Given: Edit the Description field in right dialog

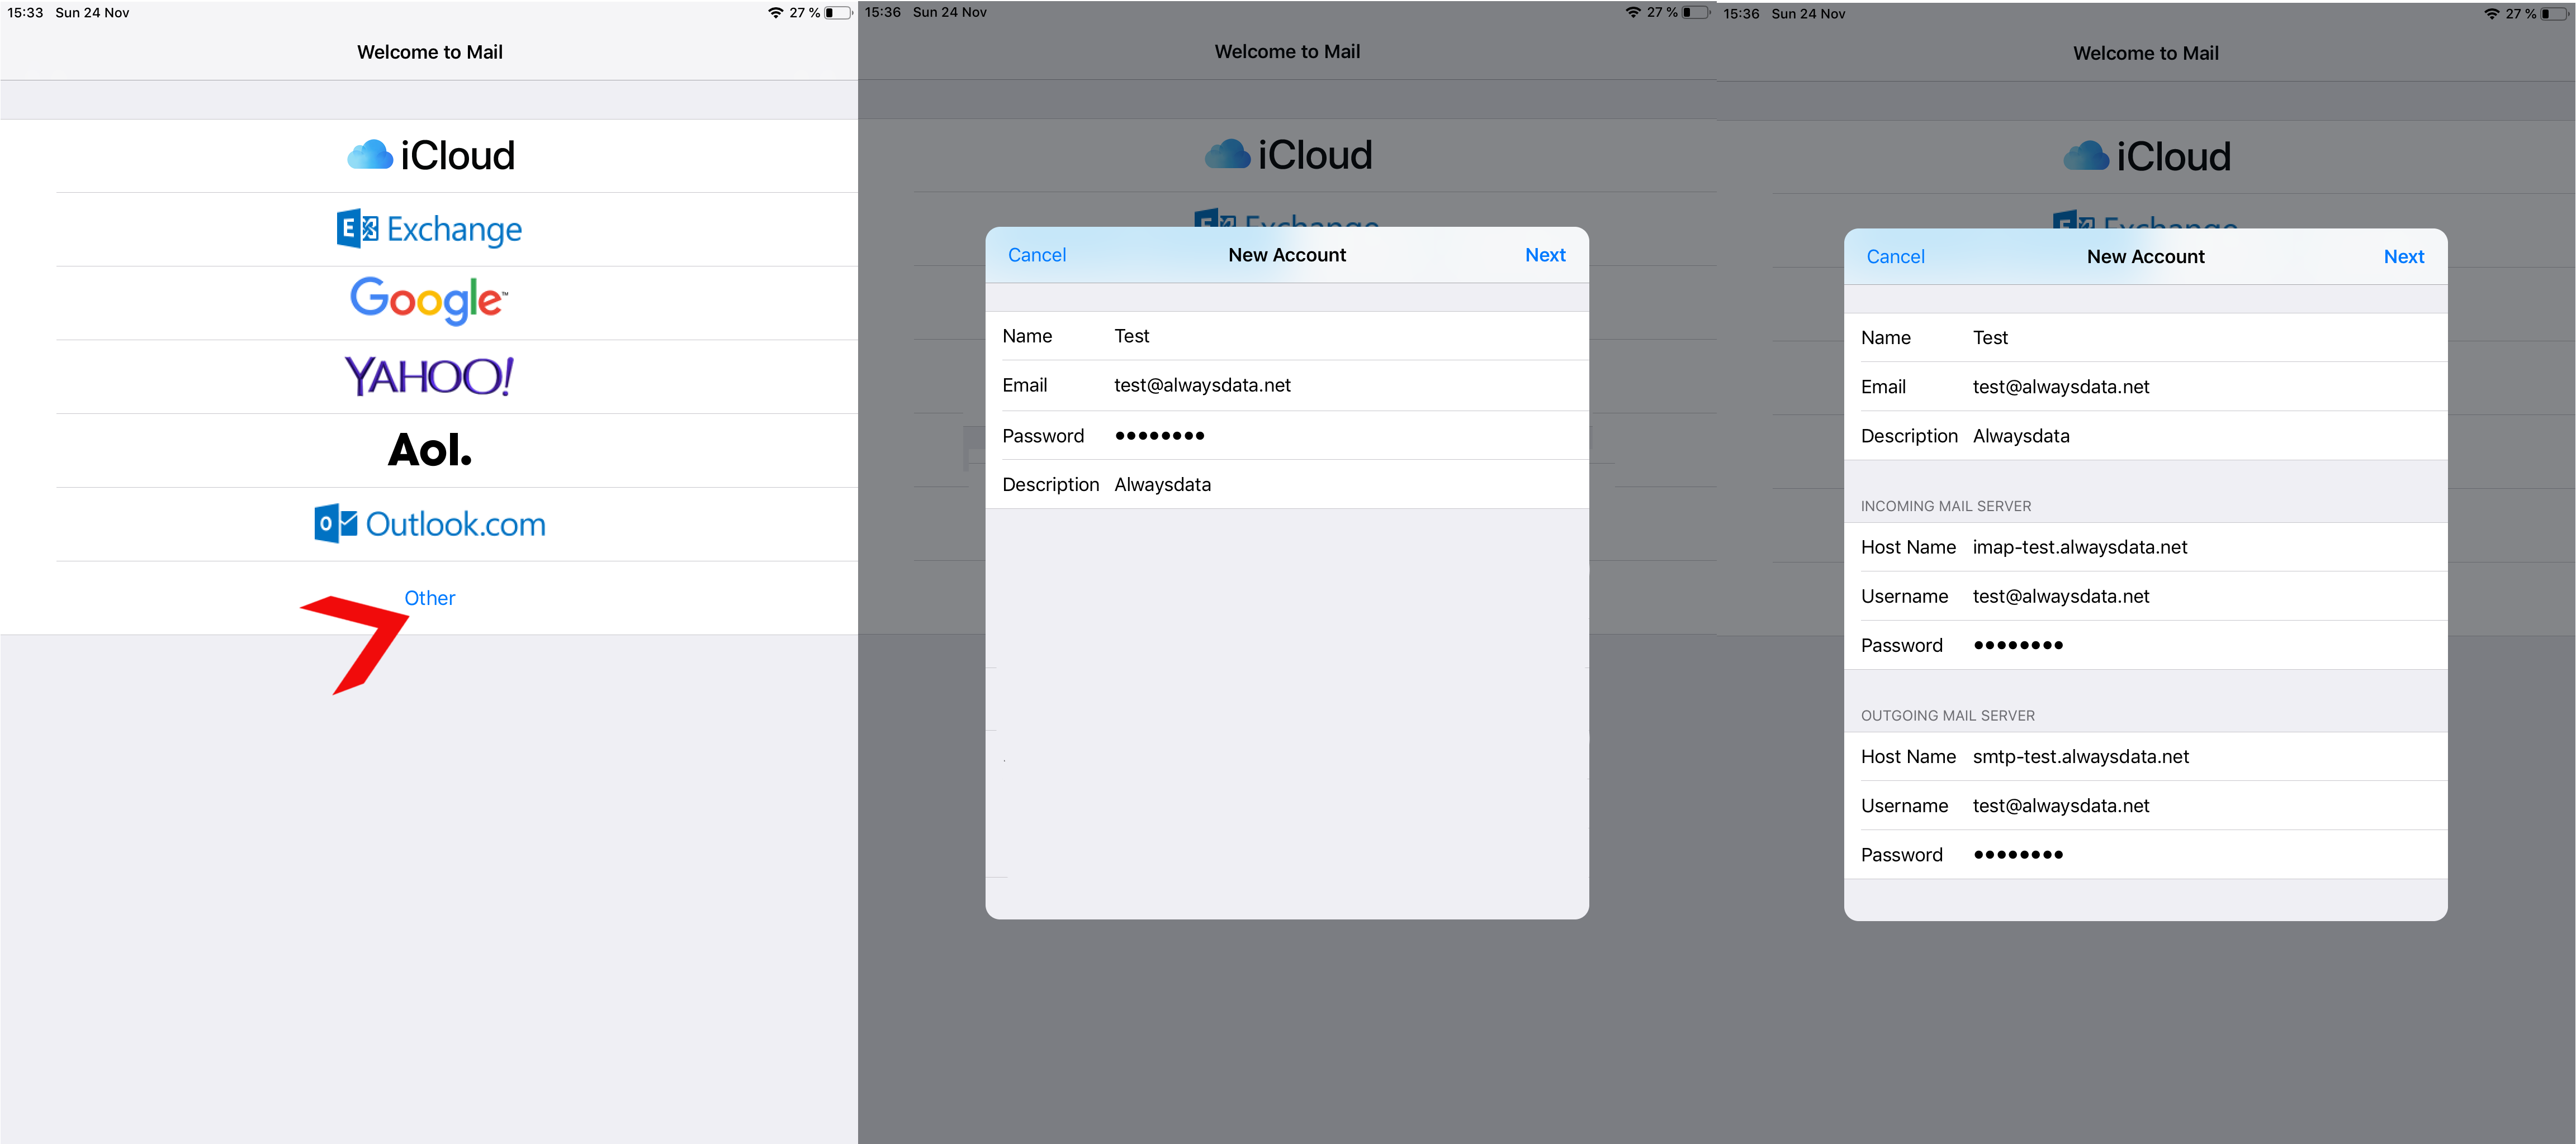Looking at the screenshot, I should [2145, 436].
